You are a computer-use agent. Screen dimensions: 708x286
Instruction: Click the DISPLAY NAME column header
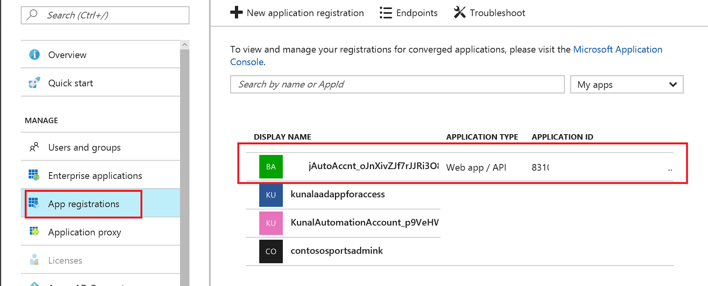tap(282, 137)
